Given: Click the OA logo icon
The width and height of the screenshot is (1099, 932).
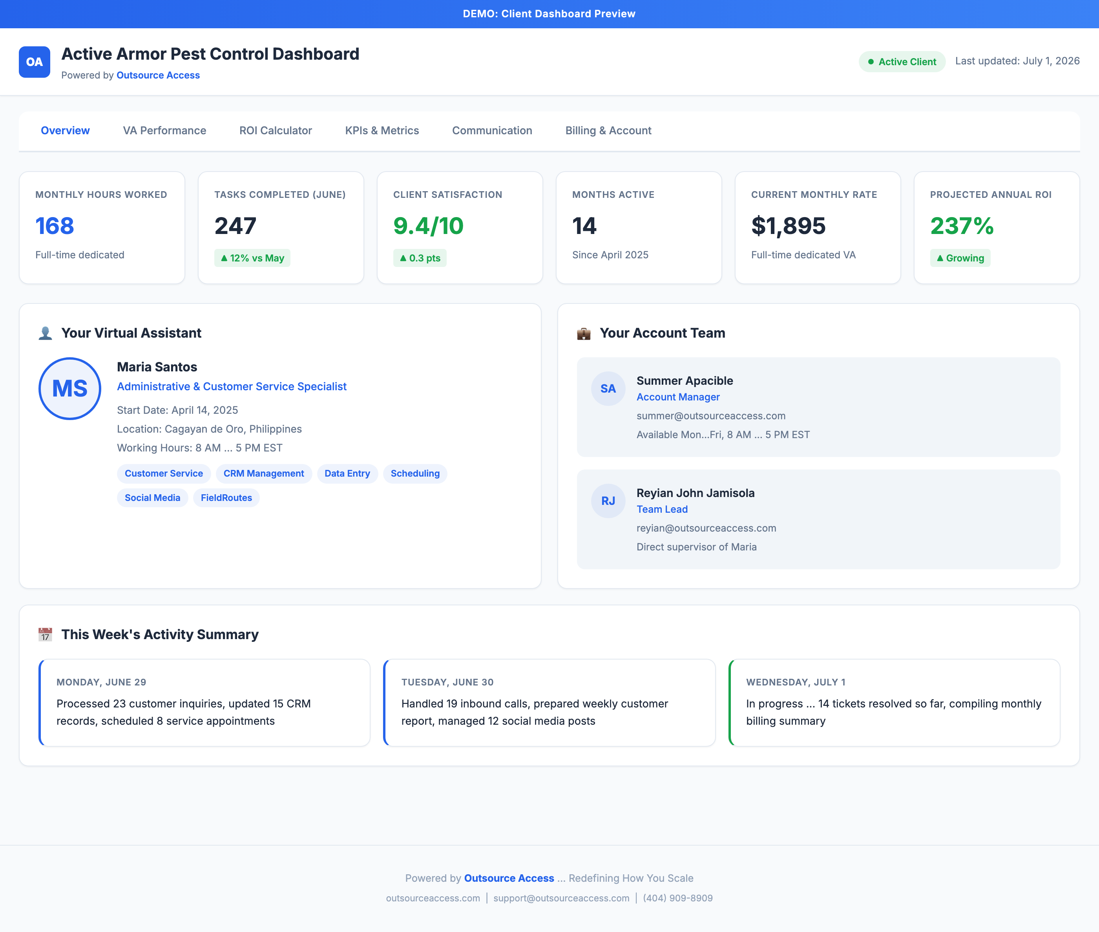Looking at the screenshot, I should click(34, 62).
